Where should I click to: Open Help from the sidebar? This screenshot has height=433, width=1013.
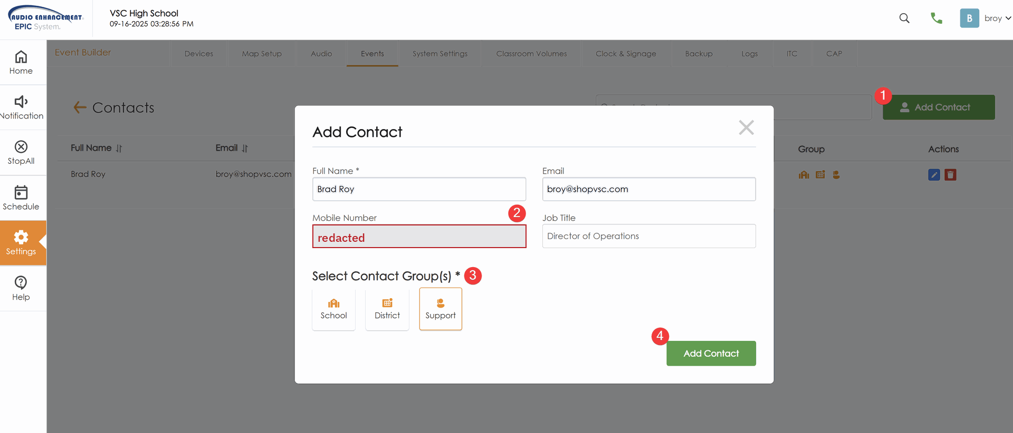21,288
